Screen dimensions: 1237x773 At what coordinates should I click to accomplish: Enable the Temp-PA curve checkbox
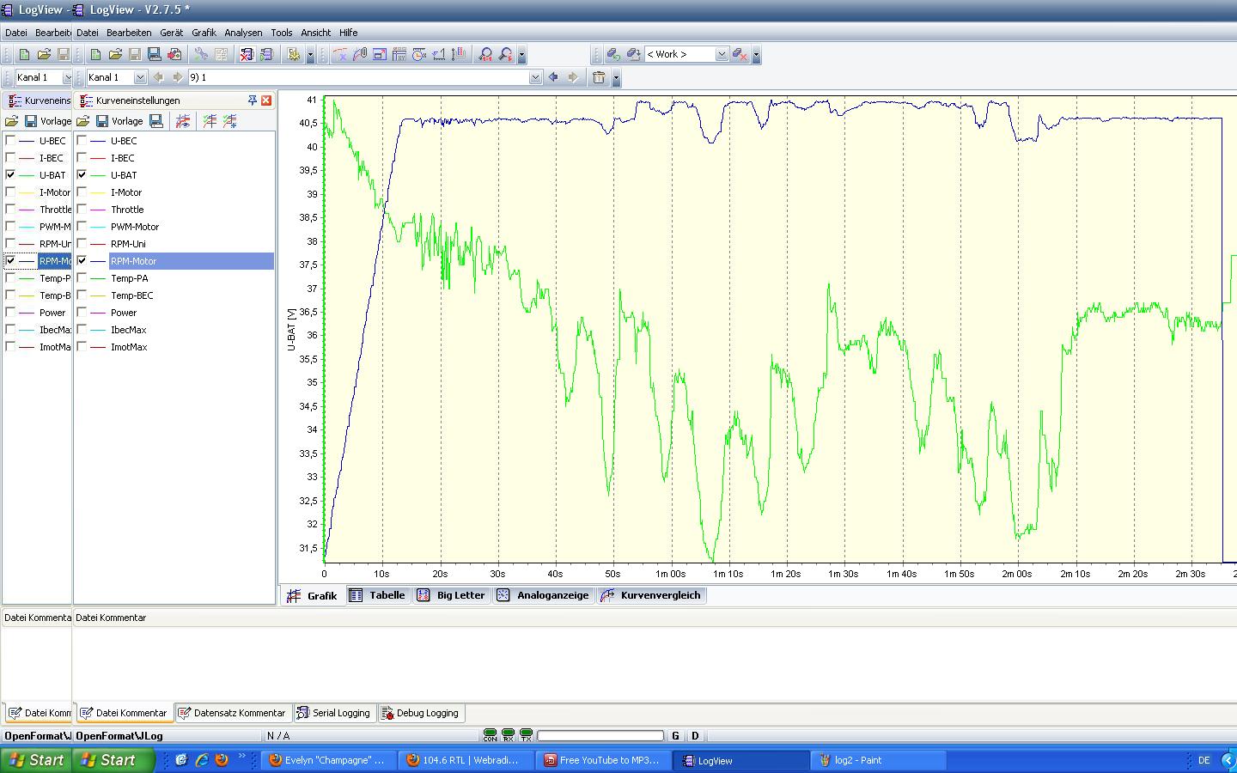[82, 278]
